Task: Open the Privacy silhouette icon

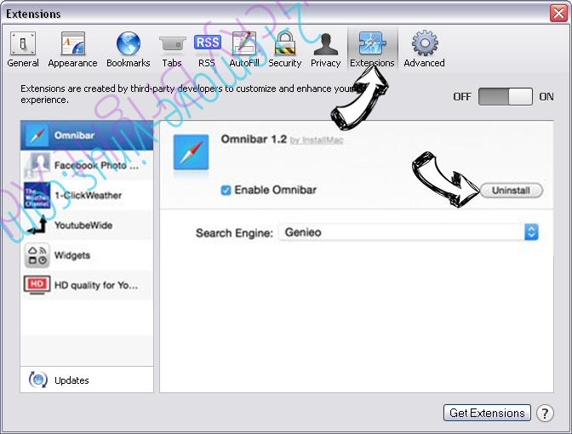Action: [x=325, y=44]
